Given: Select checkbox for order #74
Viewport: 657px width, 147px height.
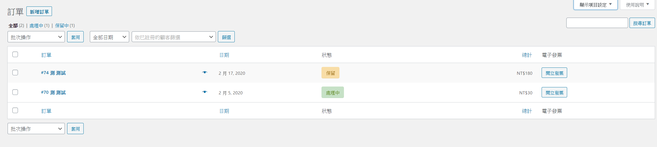Looking at the screenshot, I should (x=15, y=73).
